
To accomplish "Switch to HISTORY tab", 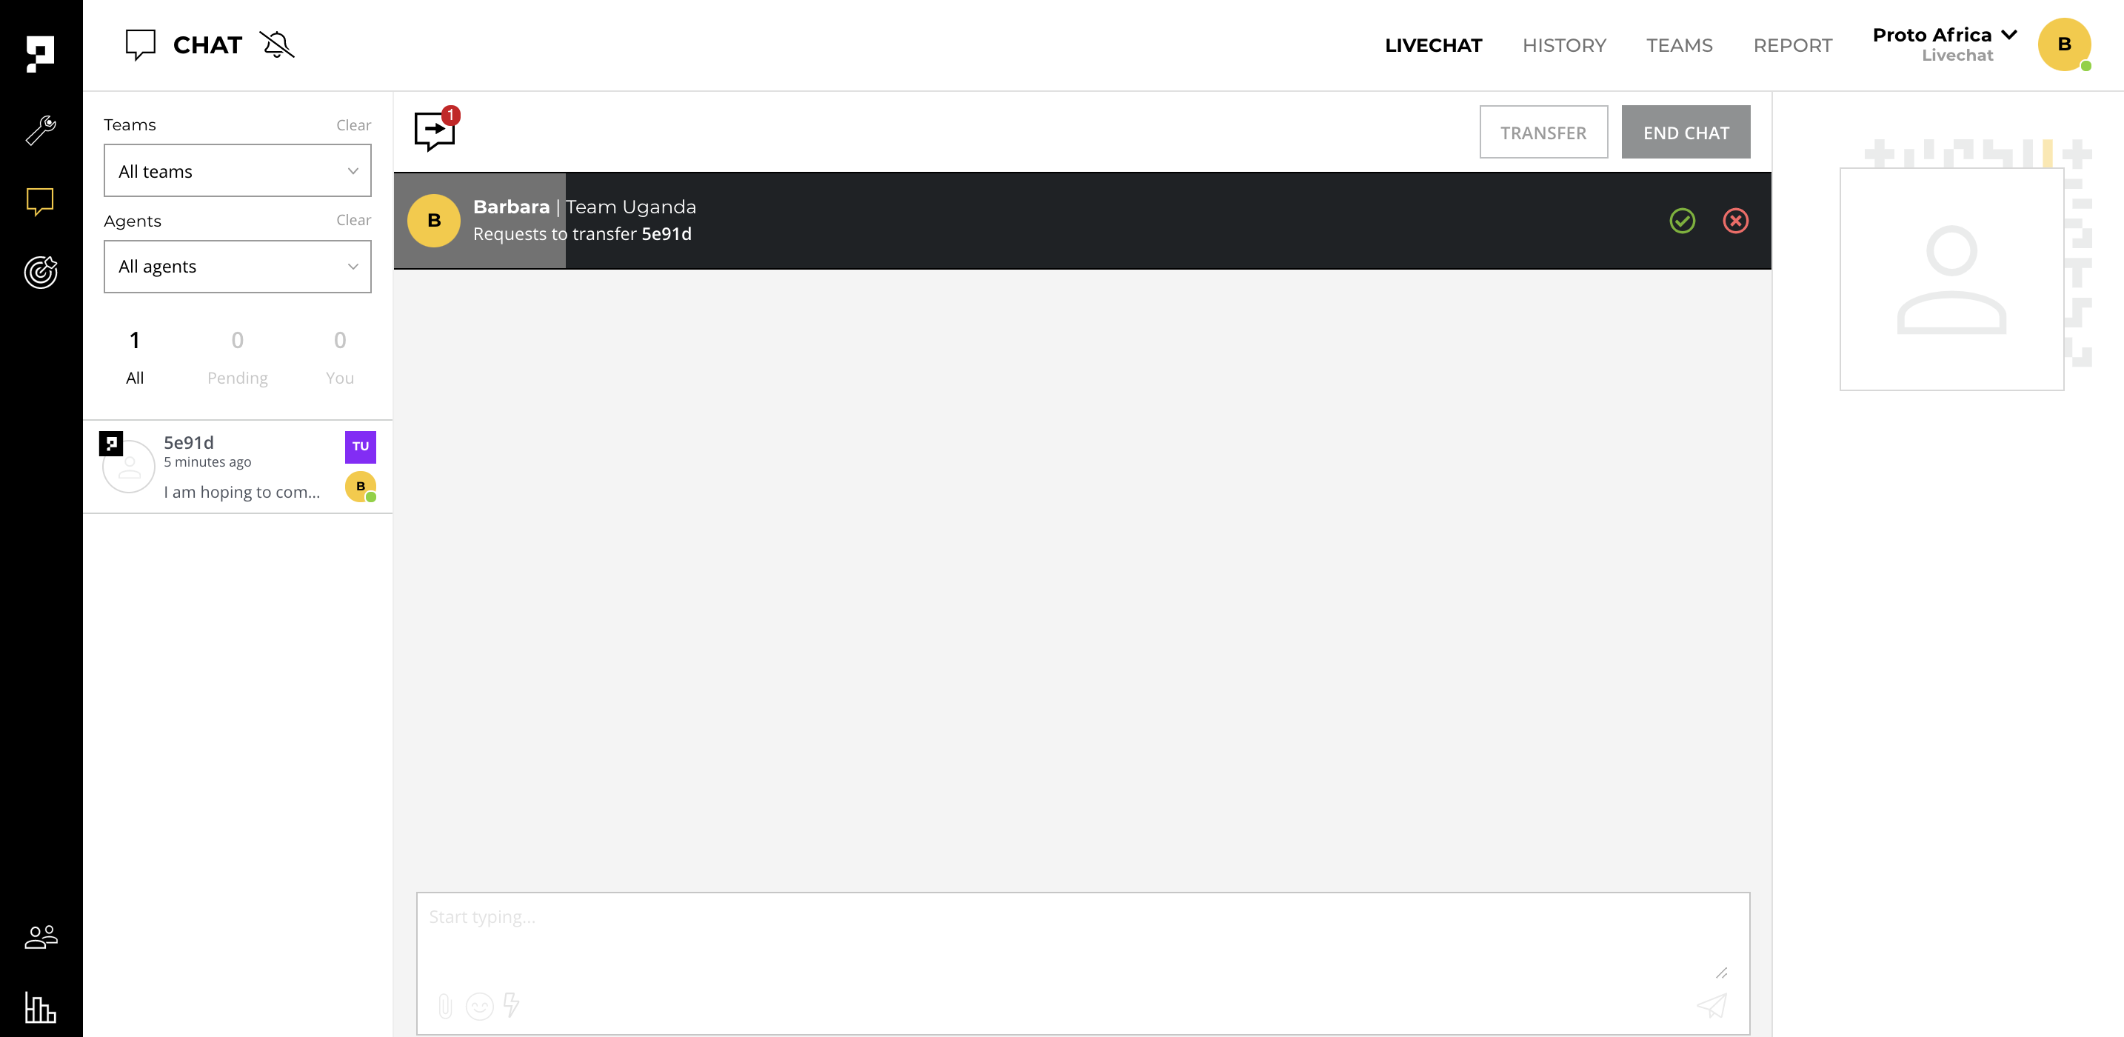I will 1564,45.
